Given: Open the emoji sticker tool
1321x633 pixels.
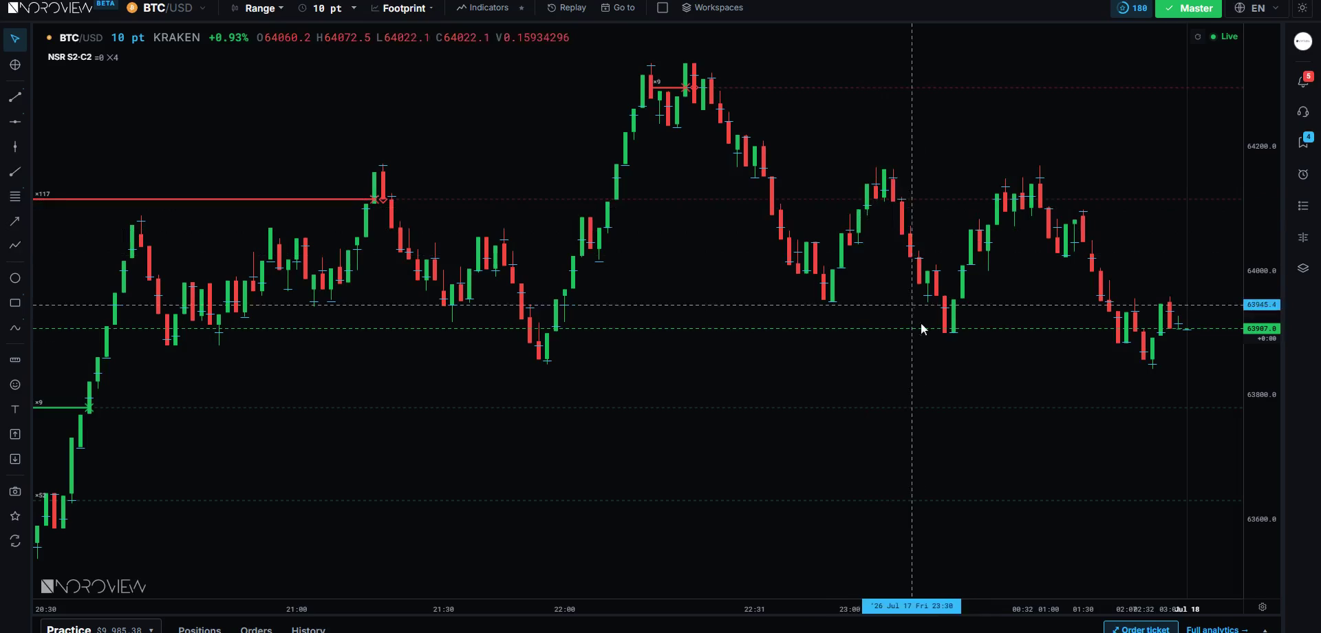Looking at the screenshot, I should [x=15, y=385].
